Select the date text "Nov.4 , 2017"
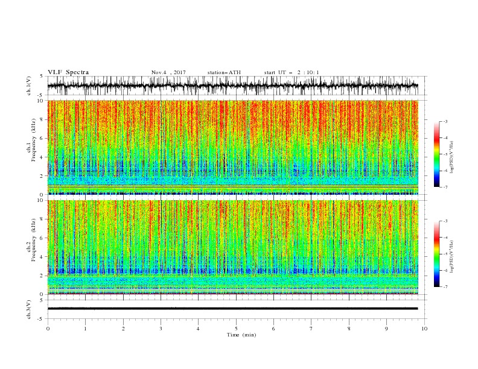The height and width of the screenshot is (369, 478). click(x=168, y=72)
